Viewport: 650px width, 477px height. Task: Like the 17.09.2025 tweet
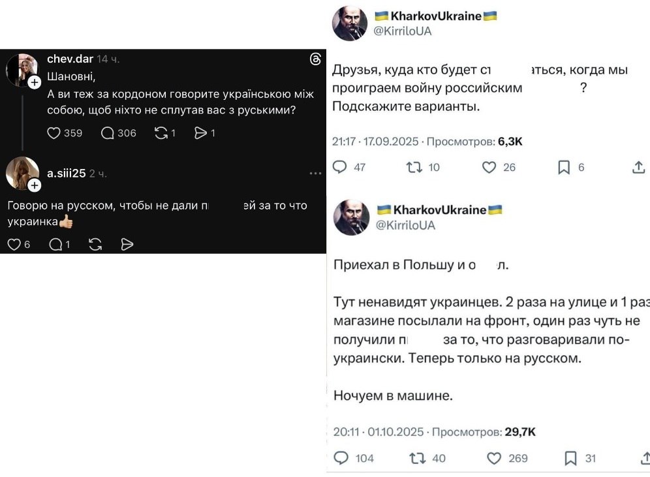(x=489, y=167)
